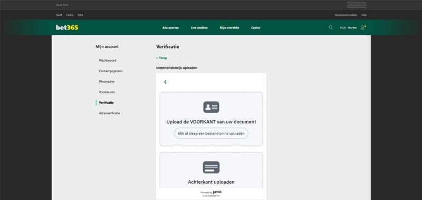Click the Storten deposit button
Screen dimensions: 422x200
pyautogui.click(x=352, y=28)
